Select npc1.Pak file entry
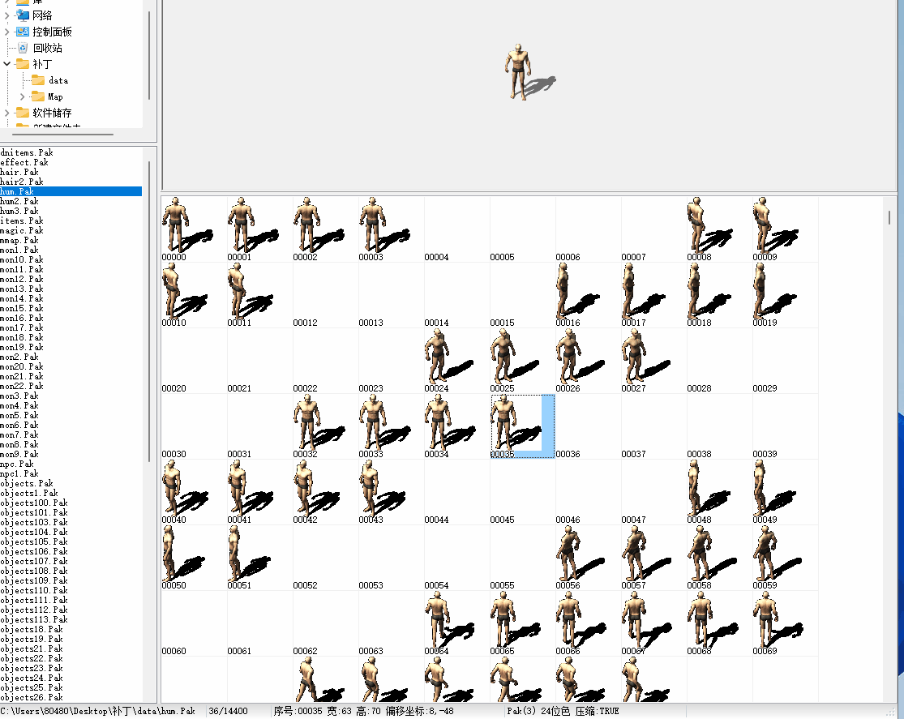The image size is (904, 719). coord(19,474)
